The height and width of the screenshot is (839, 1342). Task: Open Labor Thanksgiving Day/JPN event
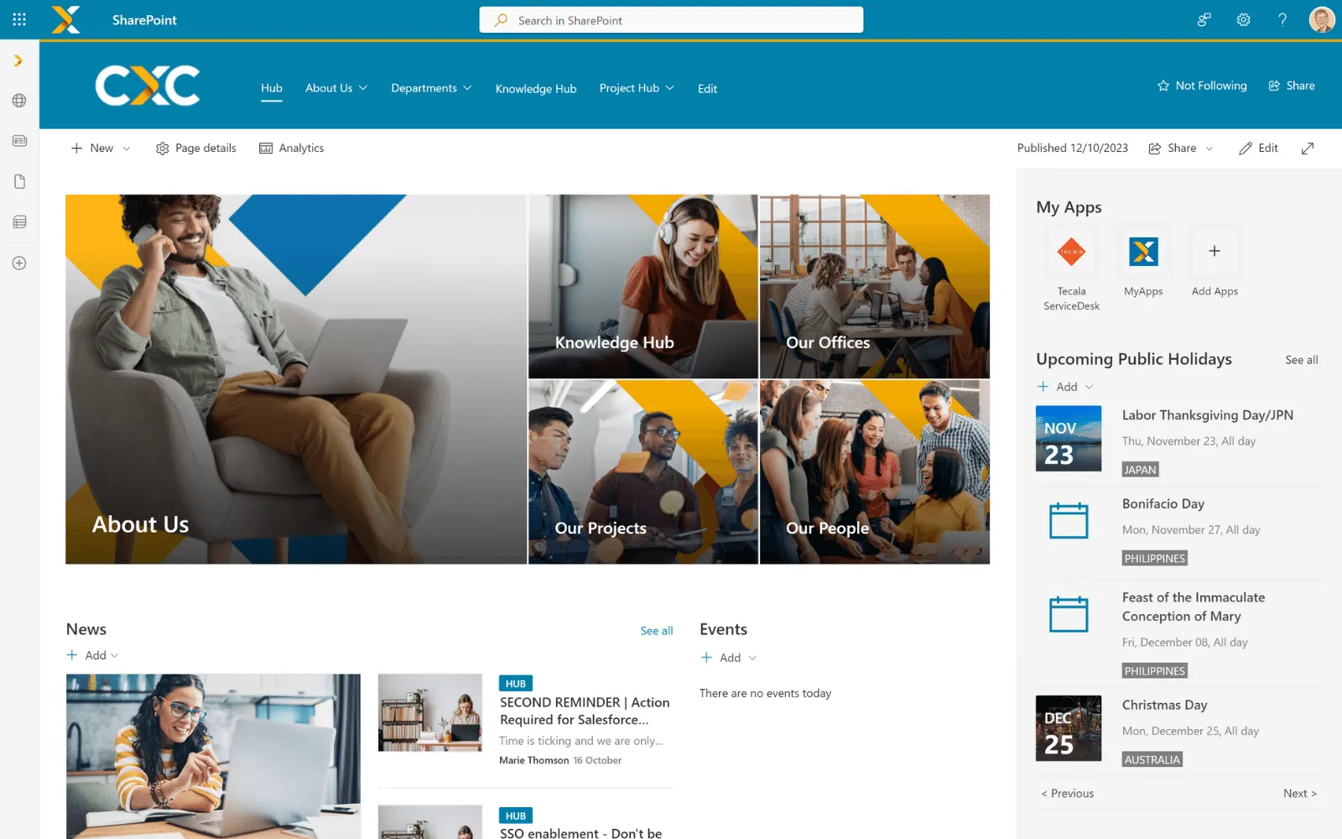click(x=1208, y=415)
